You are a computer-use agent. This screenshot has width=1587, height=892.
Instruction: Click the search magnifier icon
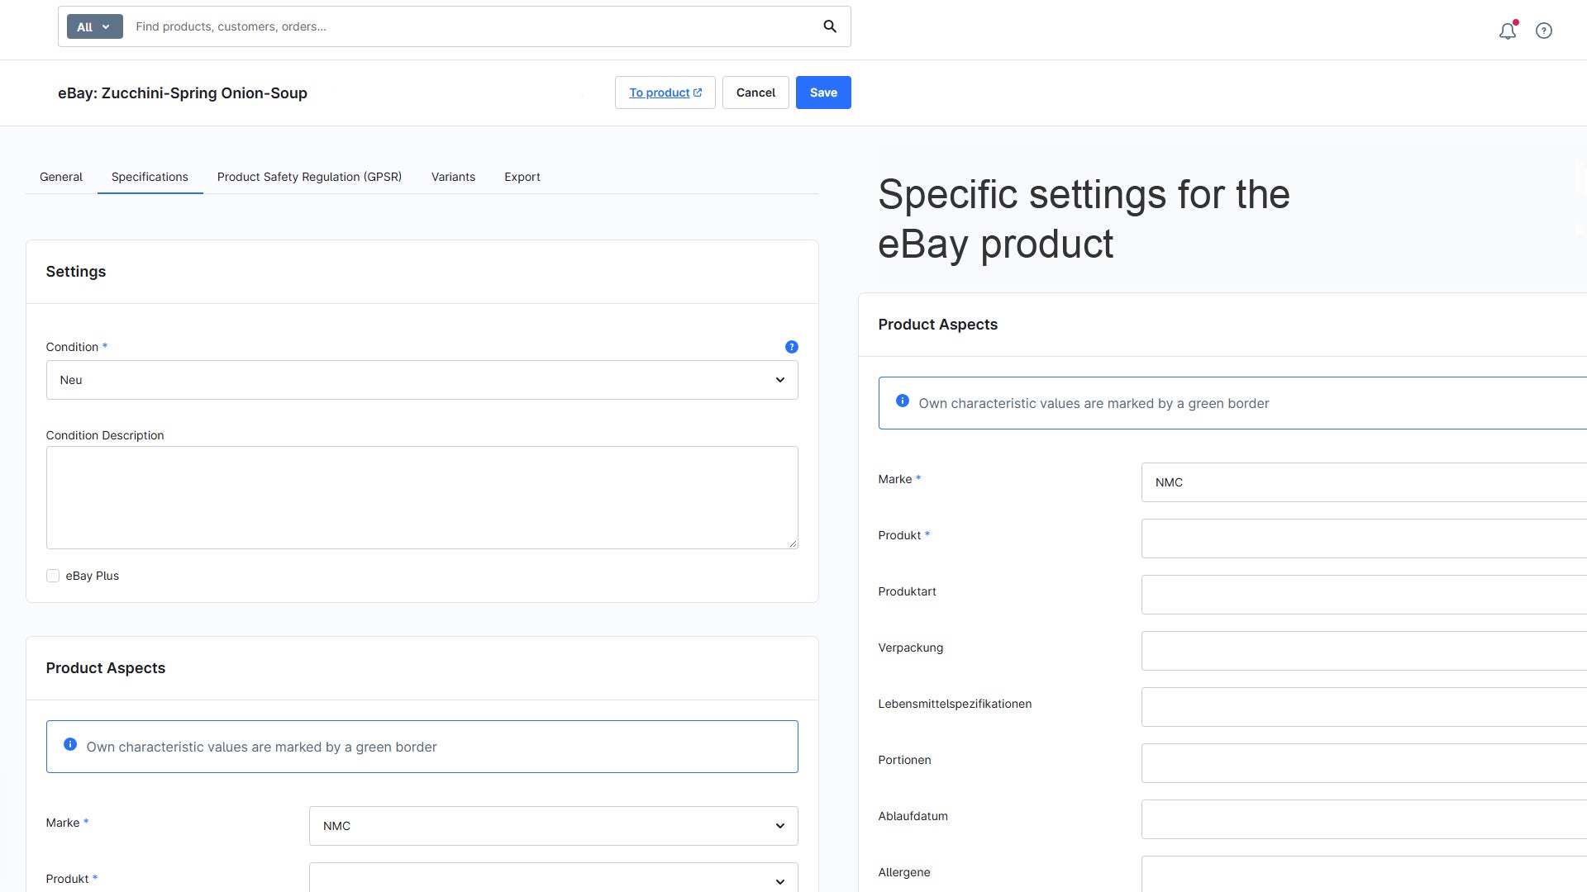coord(830,26)
